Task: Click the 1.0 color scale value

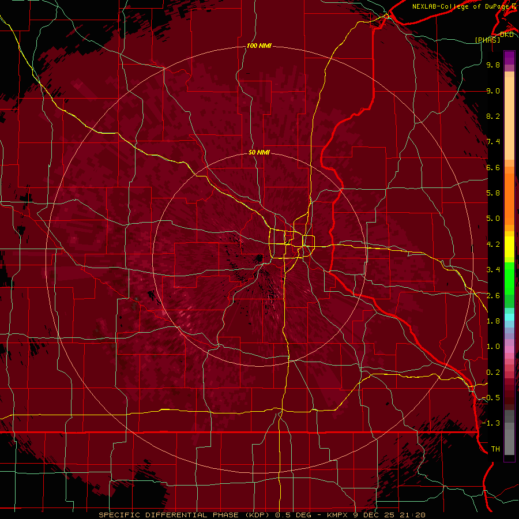Action: tap(493, 346)
